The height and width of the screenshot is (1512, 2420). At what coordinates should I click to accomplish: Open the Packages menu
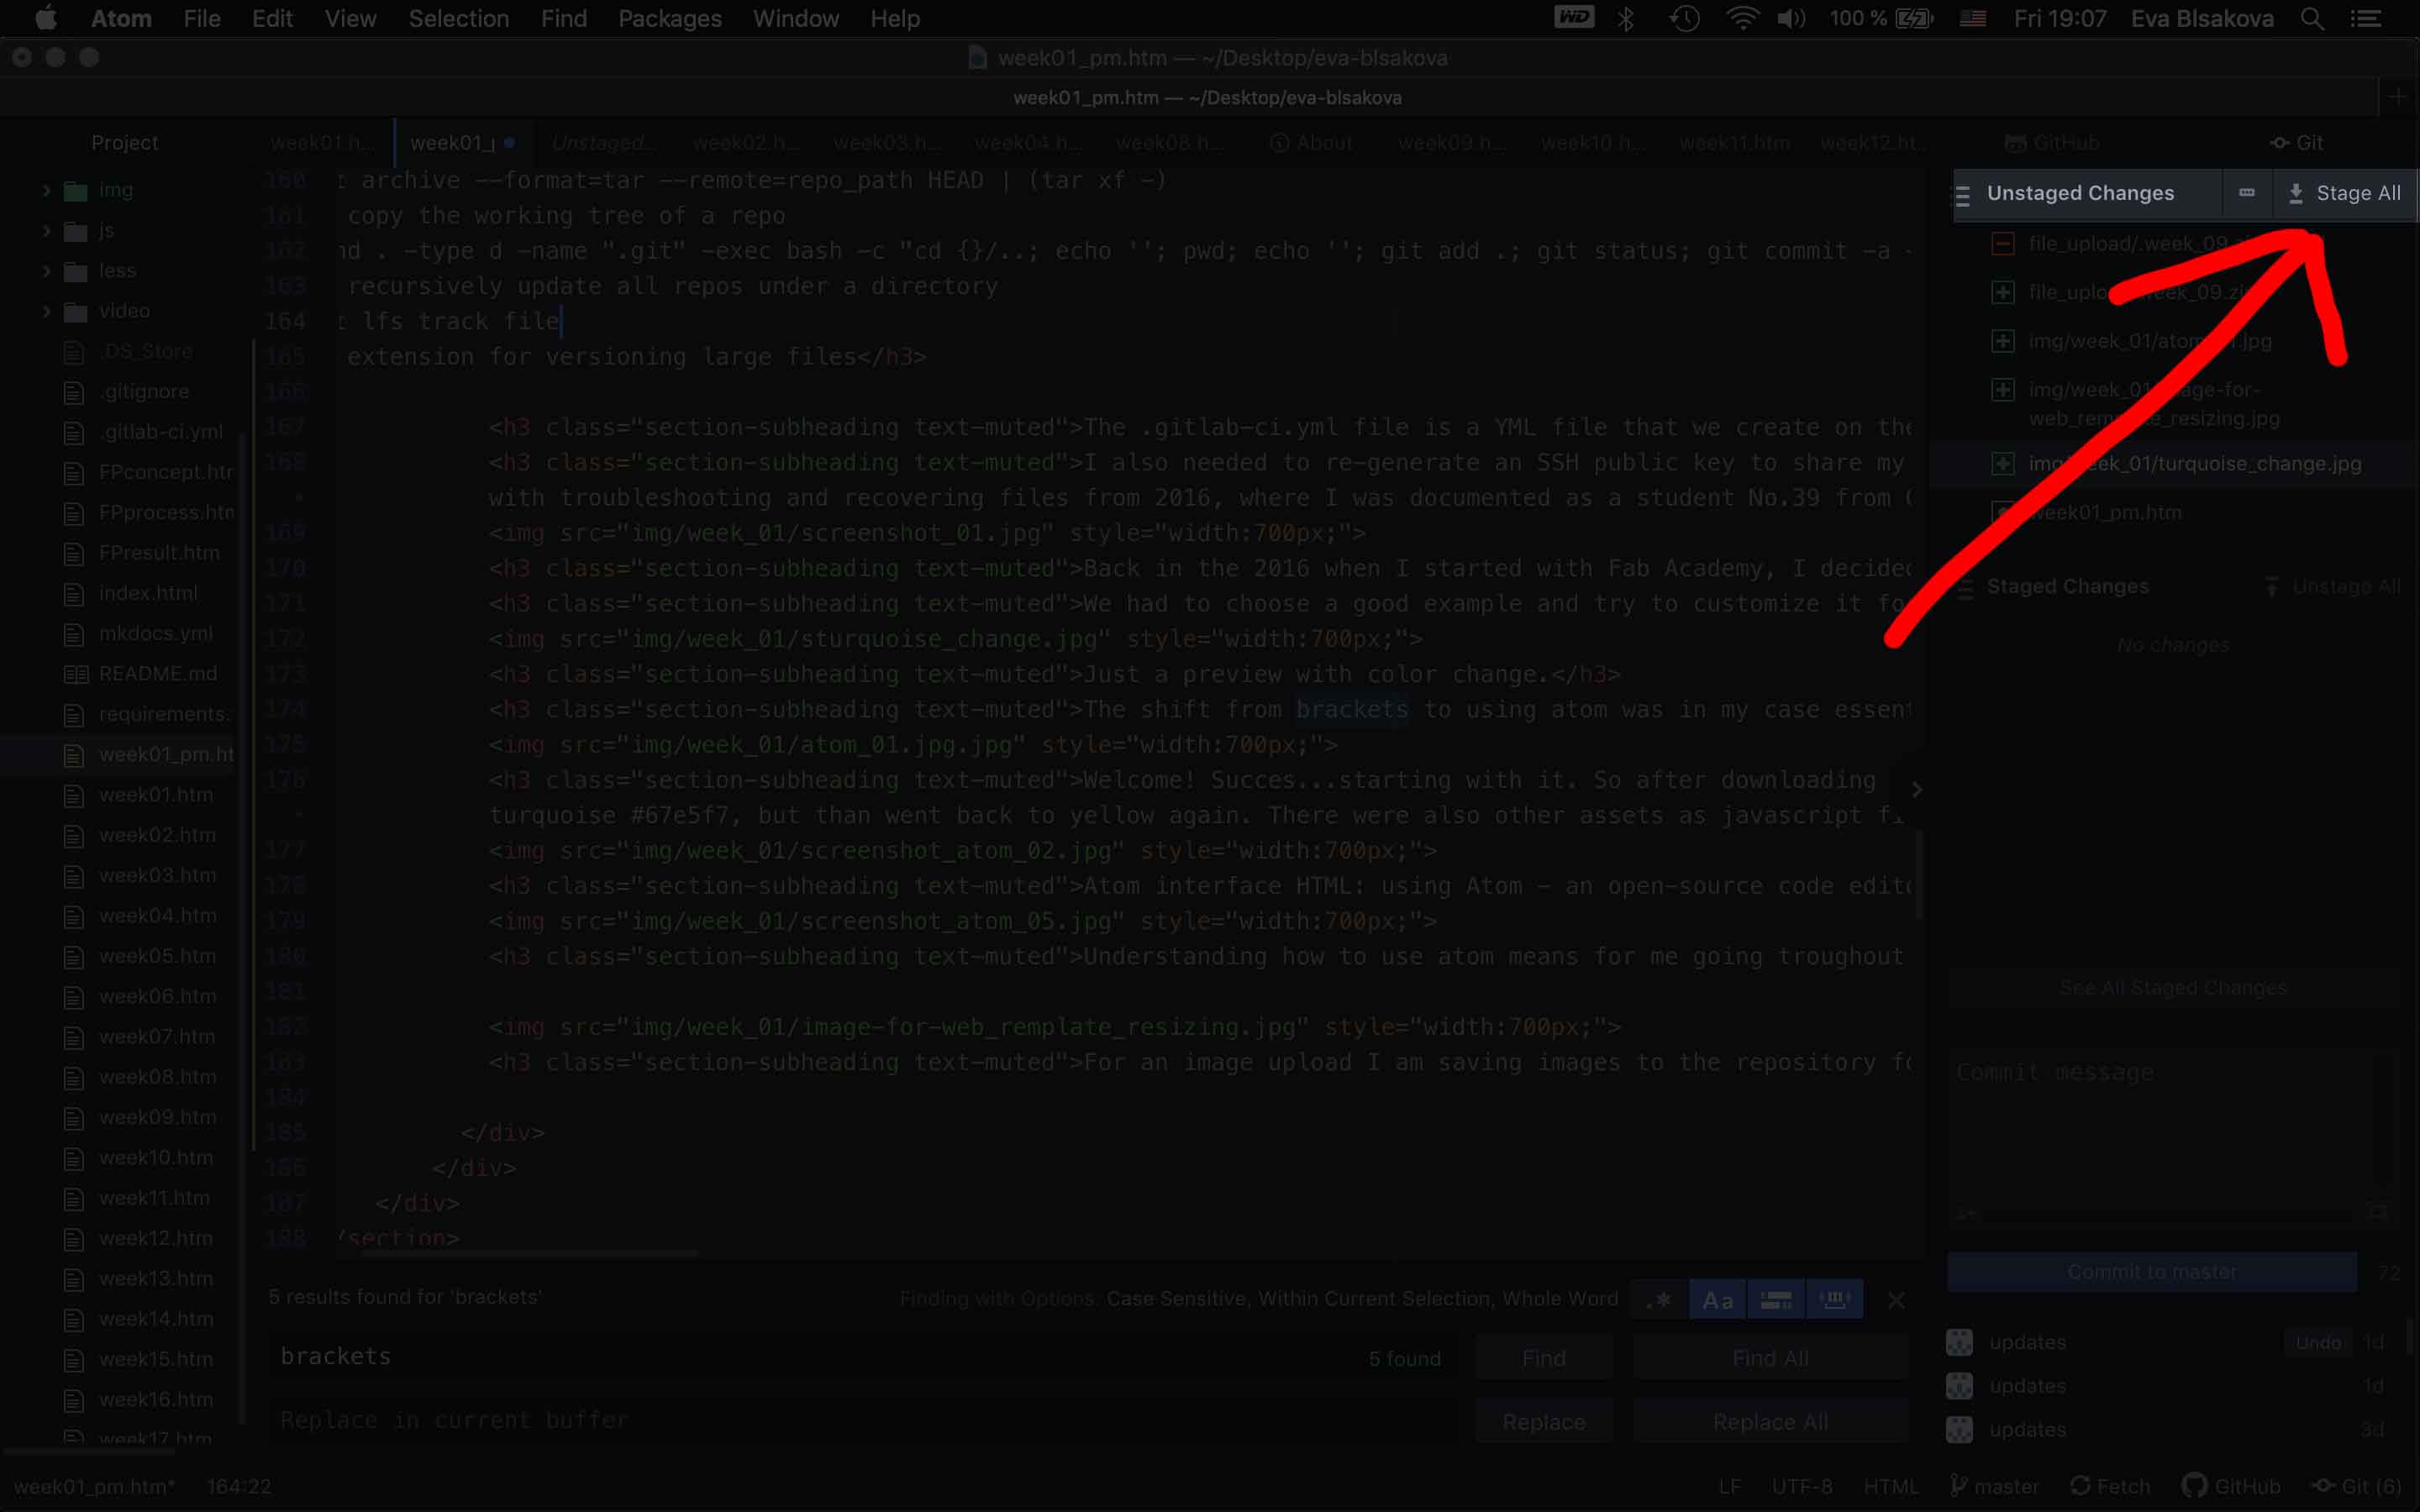669,19
